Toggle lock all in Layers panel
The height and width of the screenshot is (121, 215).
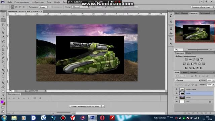(x=196, y=85)
